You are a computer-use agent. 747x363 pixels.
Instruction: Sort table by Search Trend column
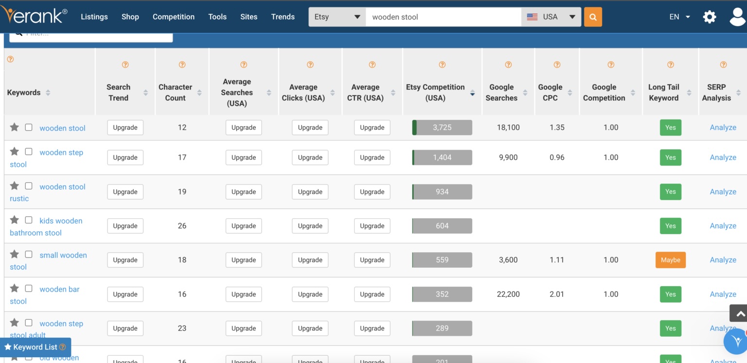pyautogui.click(x=145, y=93)
